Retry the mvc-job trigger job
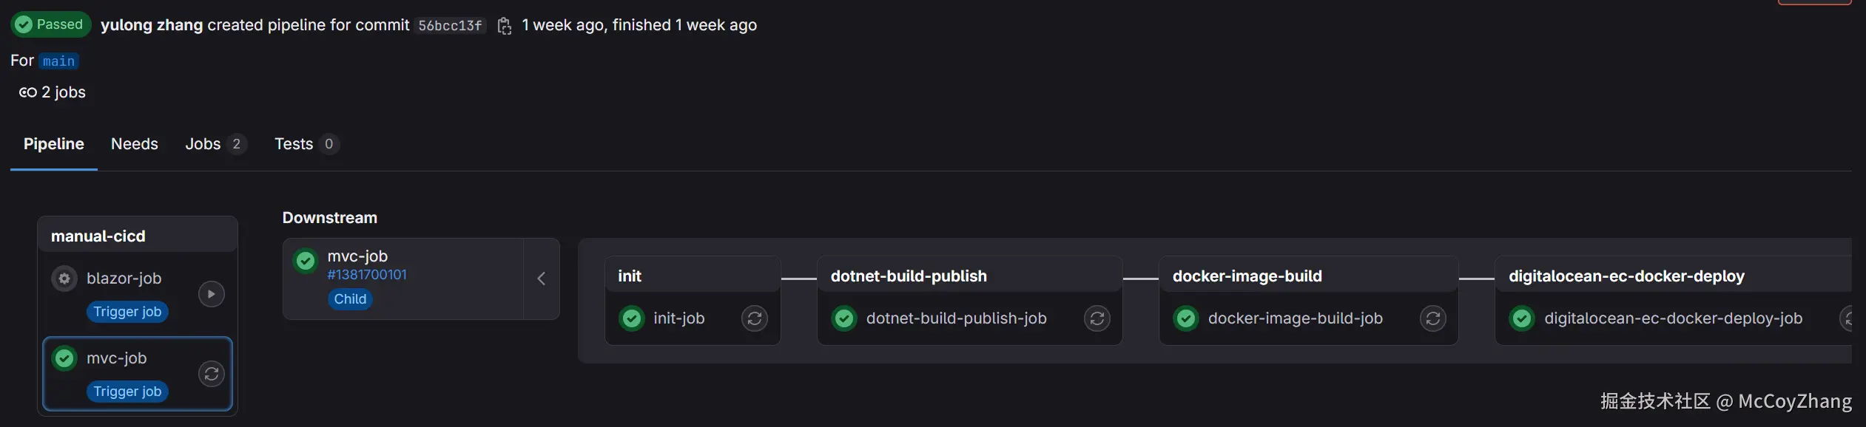Screen dimensions: 1866x427 [212, 374]
